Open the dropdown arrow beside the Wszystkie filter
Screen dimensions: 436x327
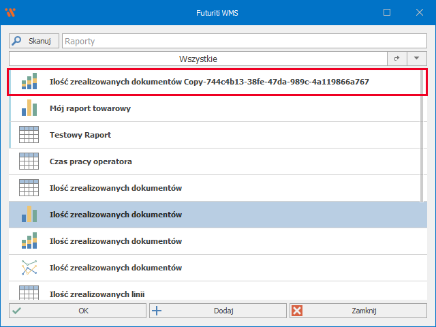pyautogui.click(x=416, y=59)
